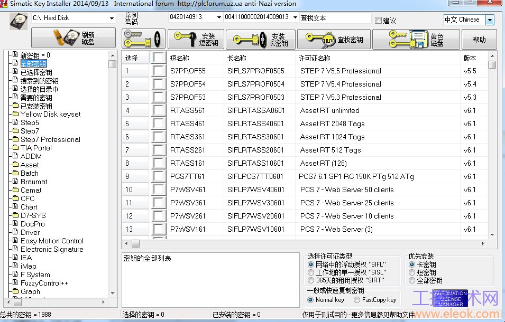The width and height of the screenshot is (505, 322).
Task: Check the box for RTASS561 row
Action: pyautogui.click(x=159, y=110)
